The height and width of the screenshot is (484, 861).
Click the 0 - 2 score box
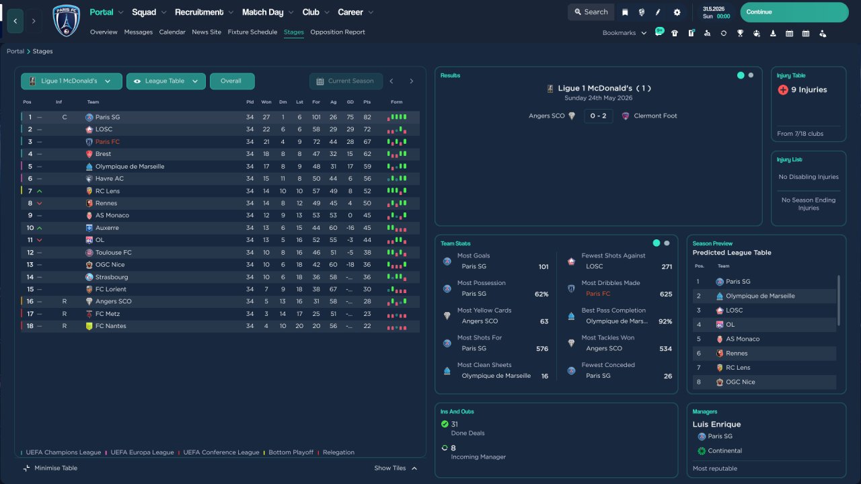click(x=598, y=116)
